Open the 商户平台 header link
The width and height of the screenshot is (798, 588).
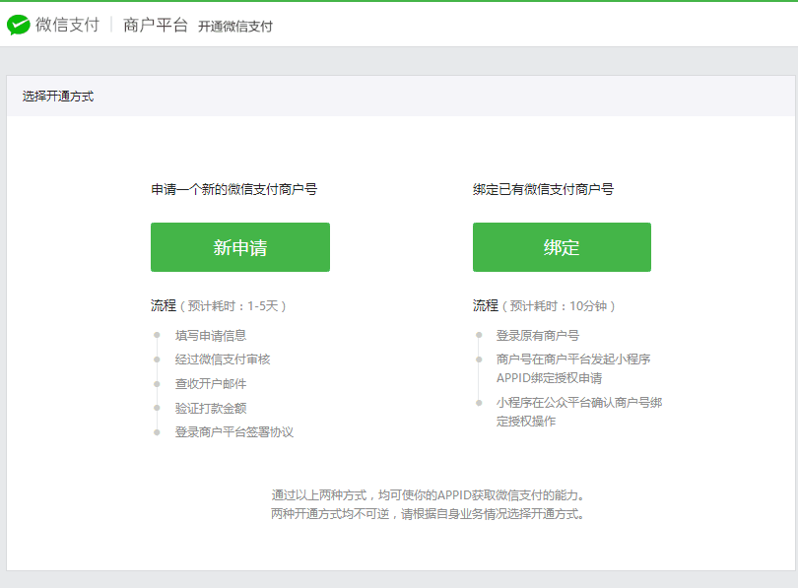pos(156,26)
